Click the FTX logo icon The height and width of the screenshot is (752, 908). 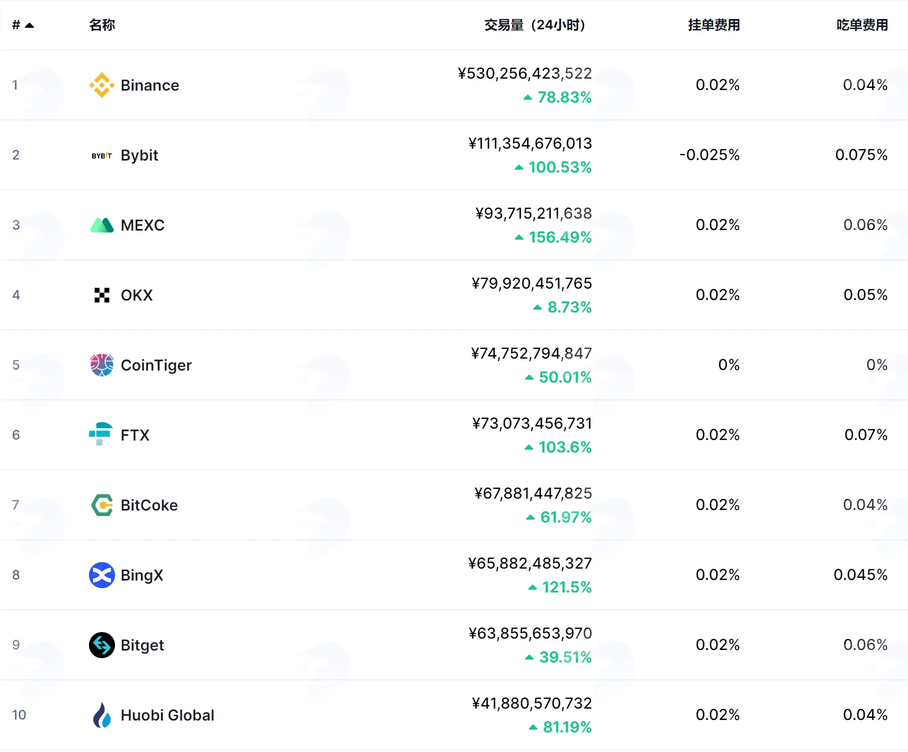101,435
